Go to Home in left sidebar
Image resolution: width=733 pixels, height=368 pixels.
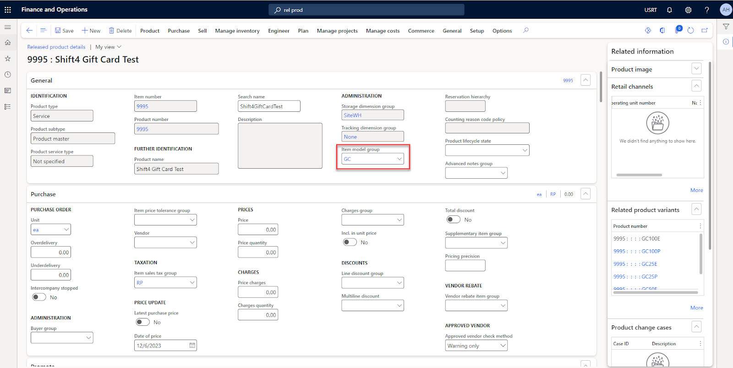8,43
